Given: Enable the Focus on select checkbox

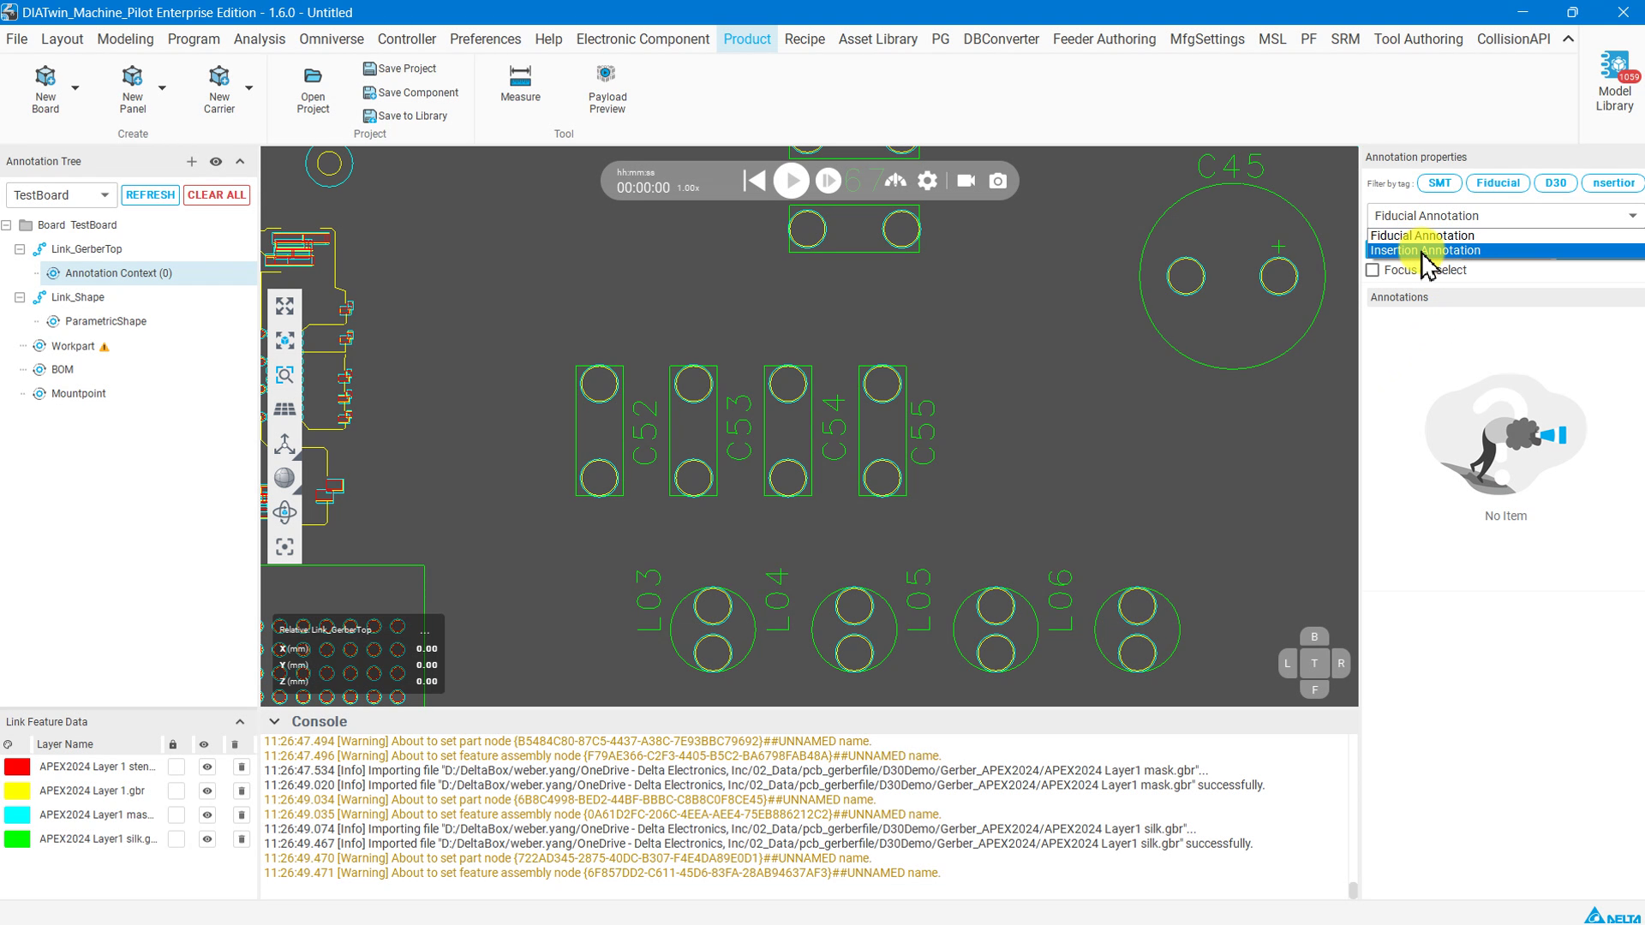Looking at the screenshot, I should tap(1373, 271).
